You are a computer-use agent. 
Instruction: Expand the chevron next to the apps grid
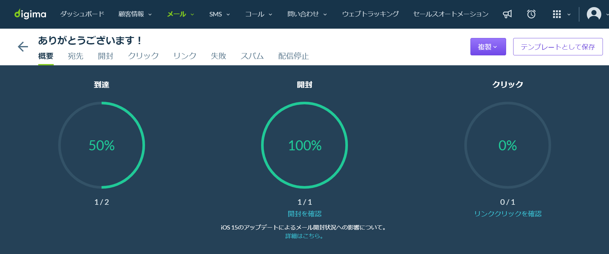(569, 14)
